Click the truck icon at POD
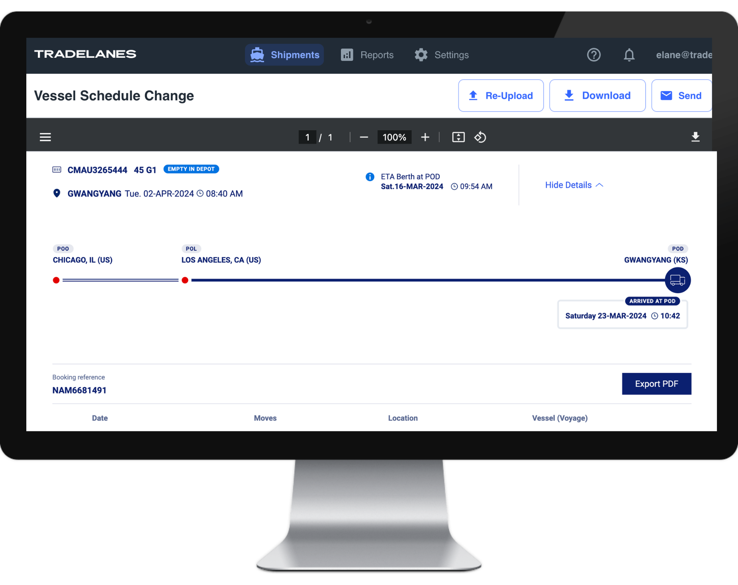 (677, 280)
